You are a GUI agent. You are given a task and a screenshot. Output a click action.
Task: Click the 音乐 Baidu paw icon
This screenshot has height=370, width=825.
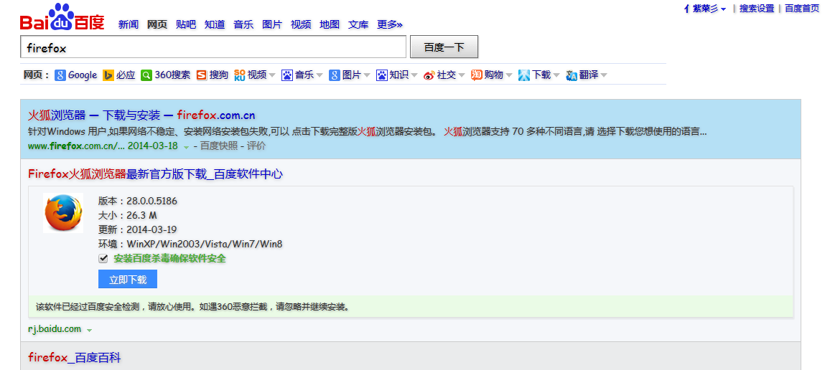(x=286, y=75)
